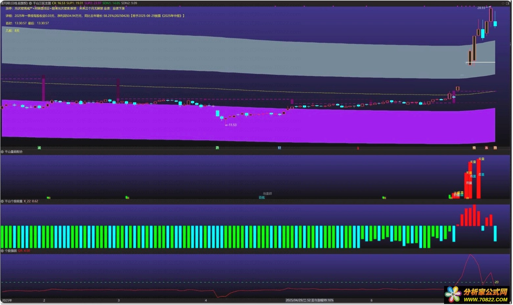Click the 榜 event marker

(474, 148)
